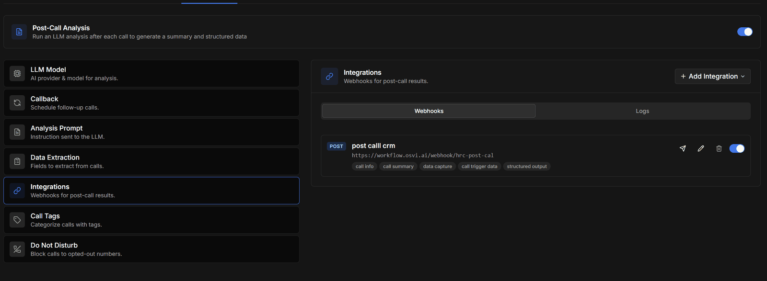Open Do Not Disturb section

pos(151,249)
